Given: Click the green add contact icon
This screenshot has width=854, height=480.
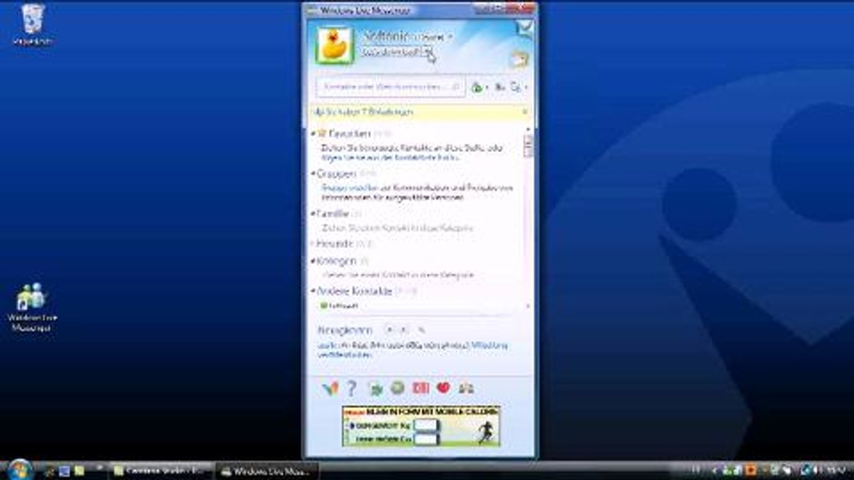Looking at the screenshot, I should [476, 87].
